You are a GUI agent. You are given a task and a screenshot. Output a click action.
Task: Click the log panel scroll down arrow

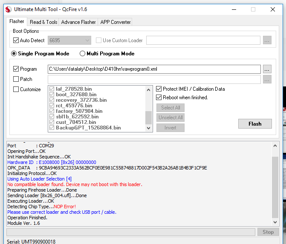[x=275, y=222]
